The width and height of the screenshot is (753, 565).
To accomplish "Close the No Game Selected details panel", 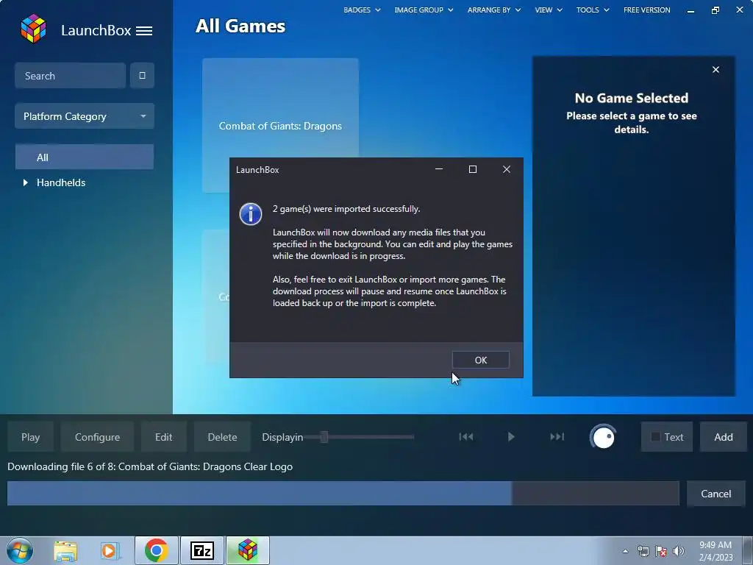I will click(715, 70).
